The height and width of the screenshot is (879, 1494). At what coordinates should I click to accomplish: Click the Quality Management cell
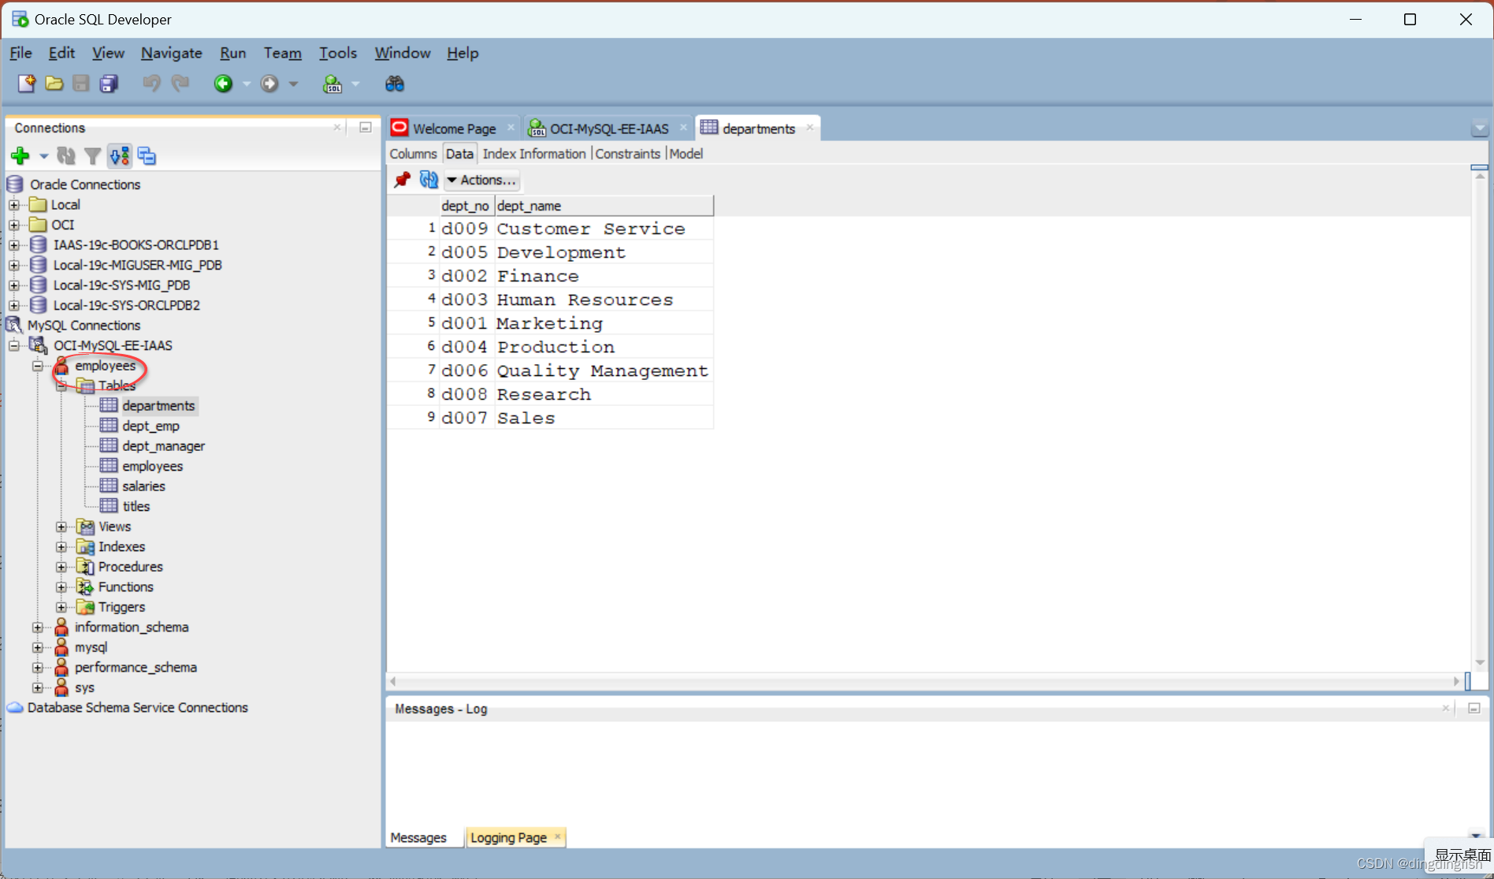[x=604, y=371]
